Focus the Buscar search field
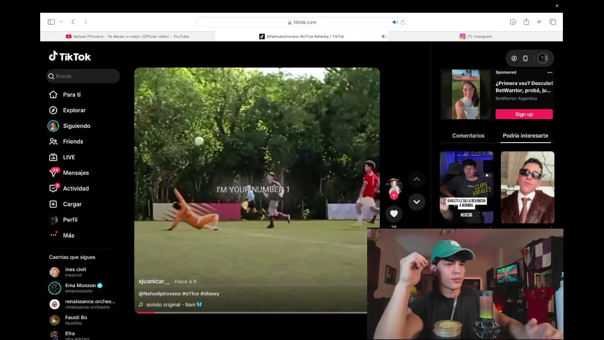This screenshot has height=340, width=604. (83, 76)
